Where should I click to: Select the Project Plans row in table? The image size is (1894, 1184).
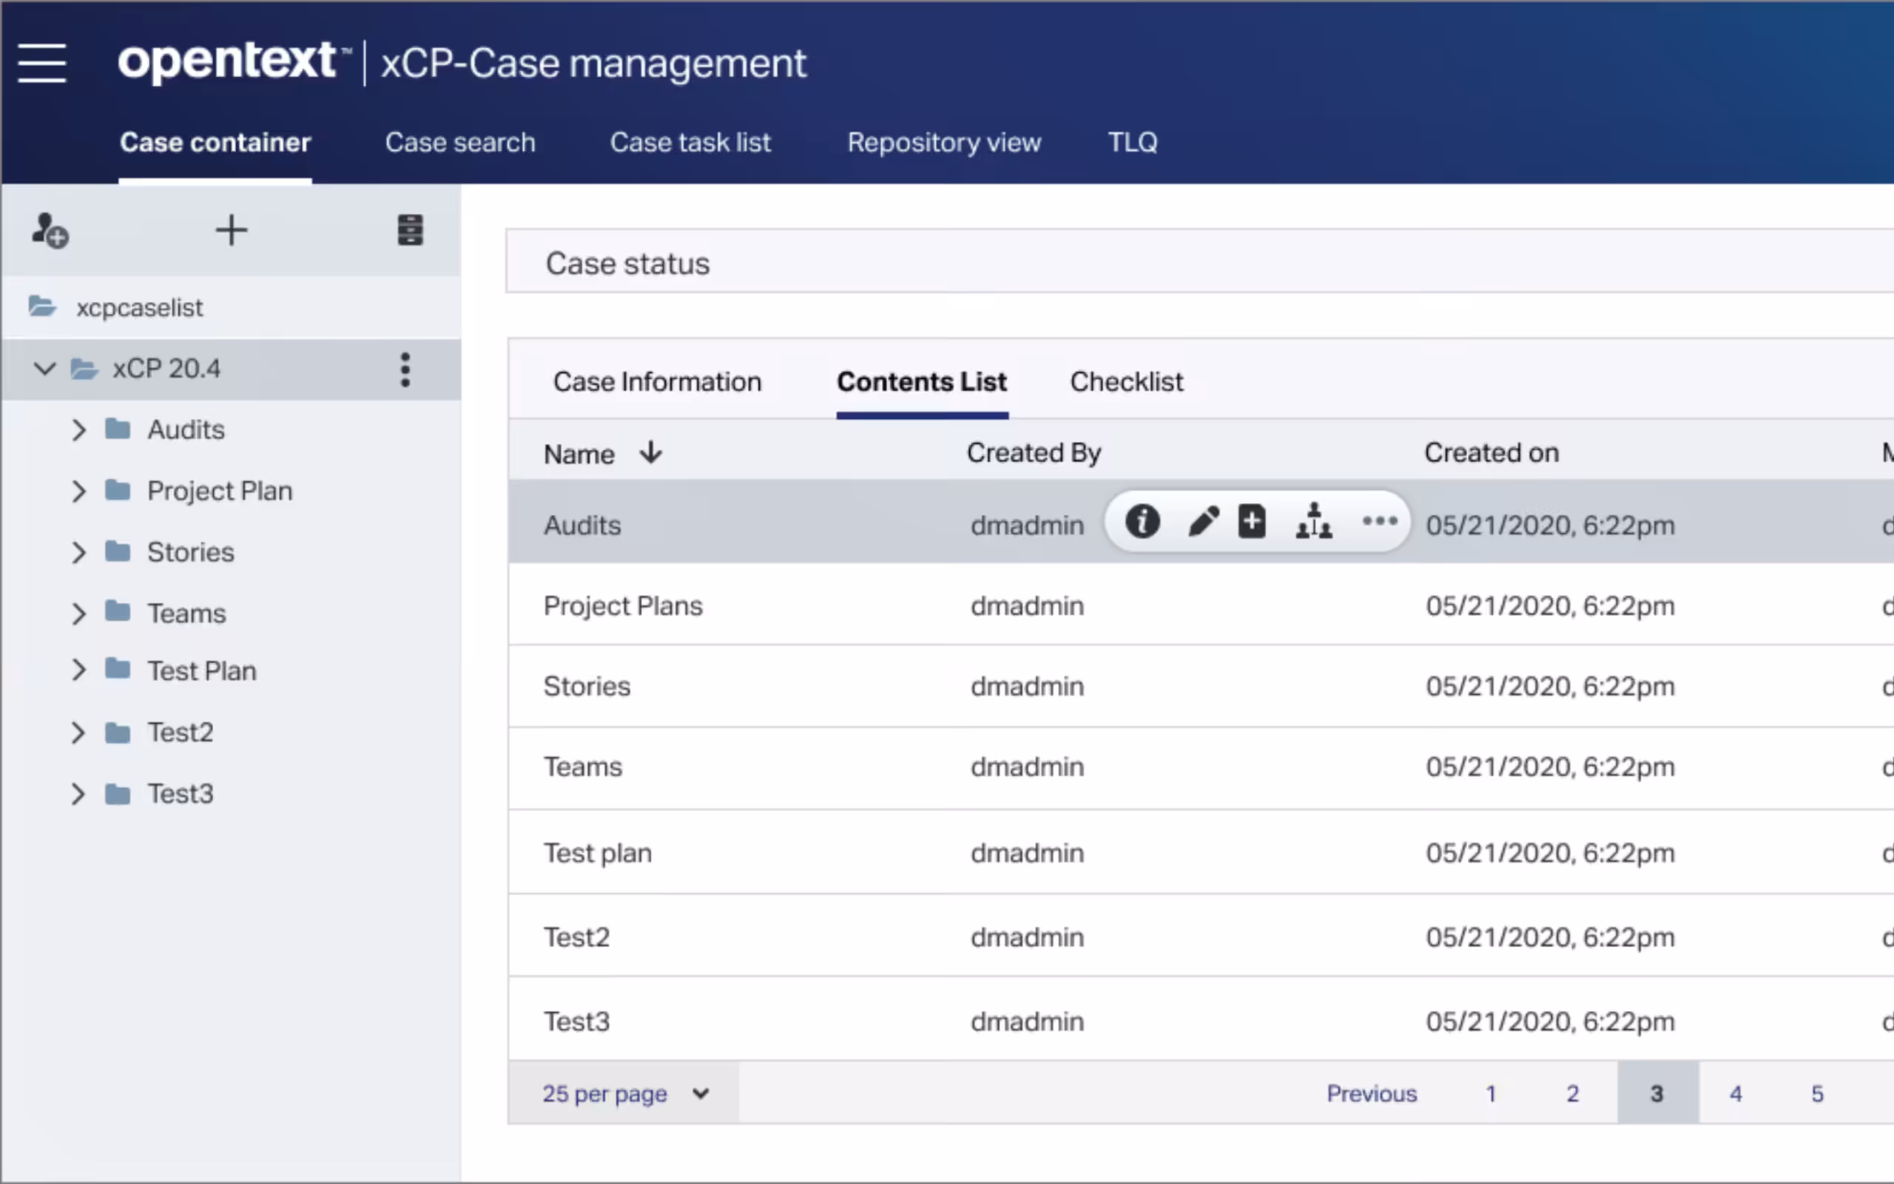point(1201,605)
